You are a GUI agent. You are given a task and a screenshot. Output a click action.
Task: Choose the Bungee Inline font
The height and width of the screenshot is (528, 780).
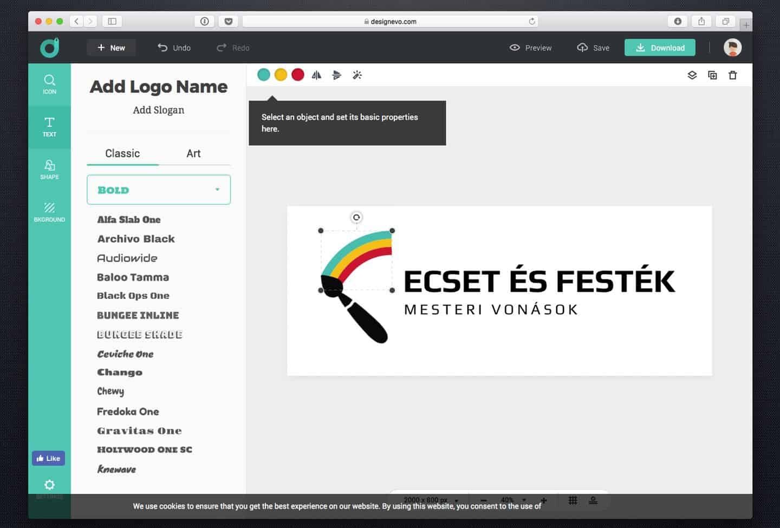point(138,315)
